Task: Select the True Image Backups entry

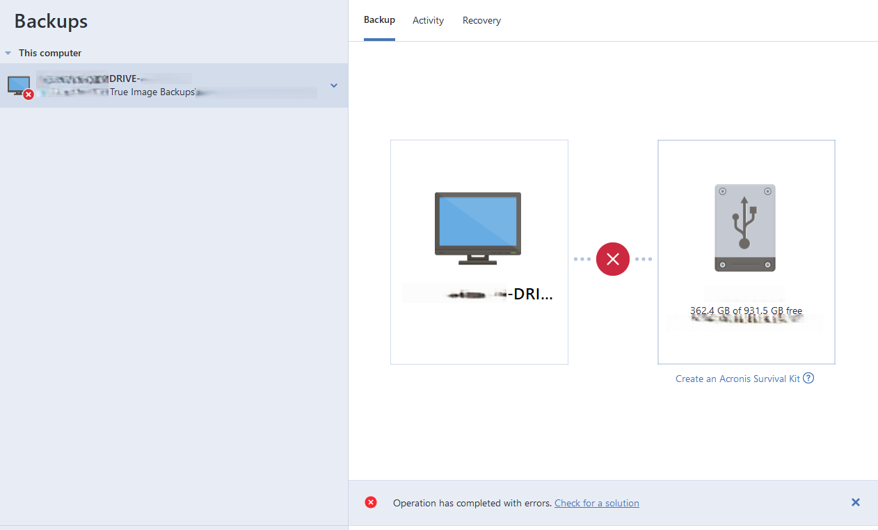Action: (x=174, y=85)
